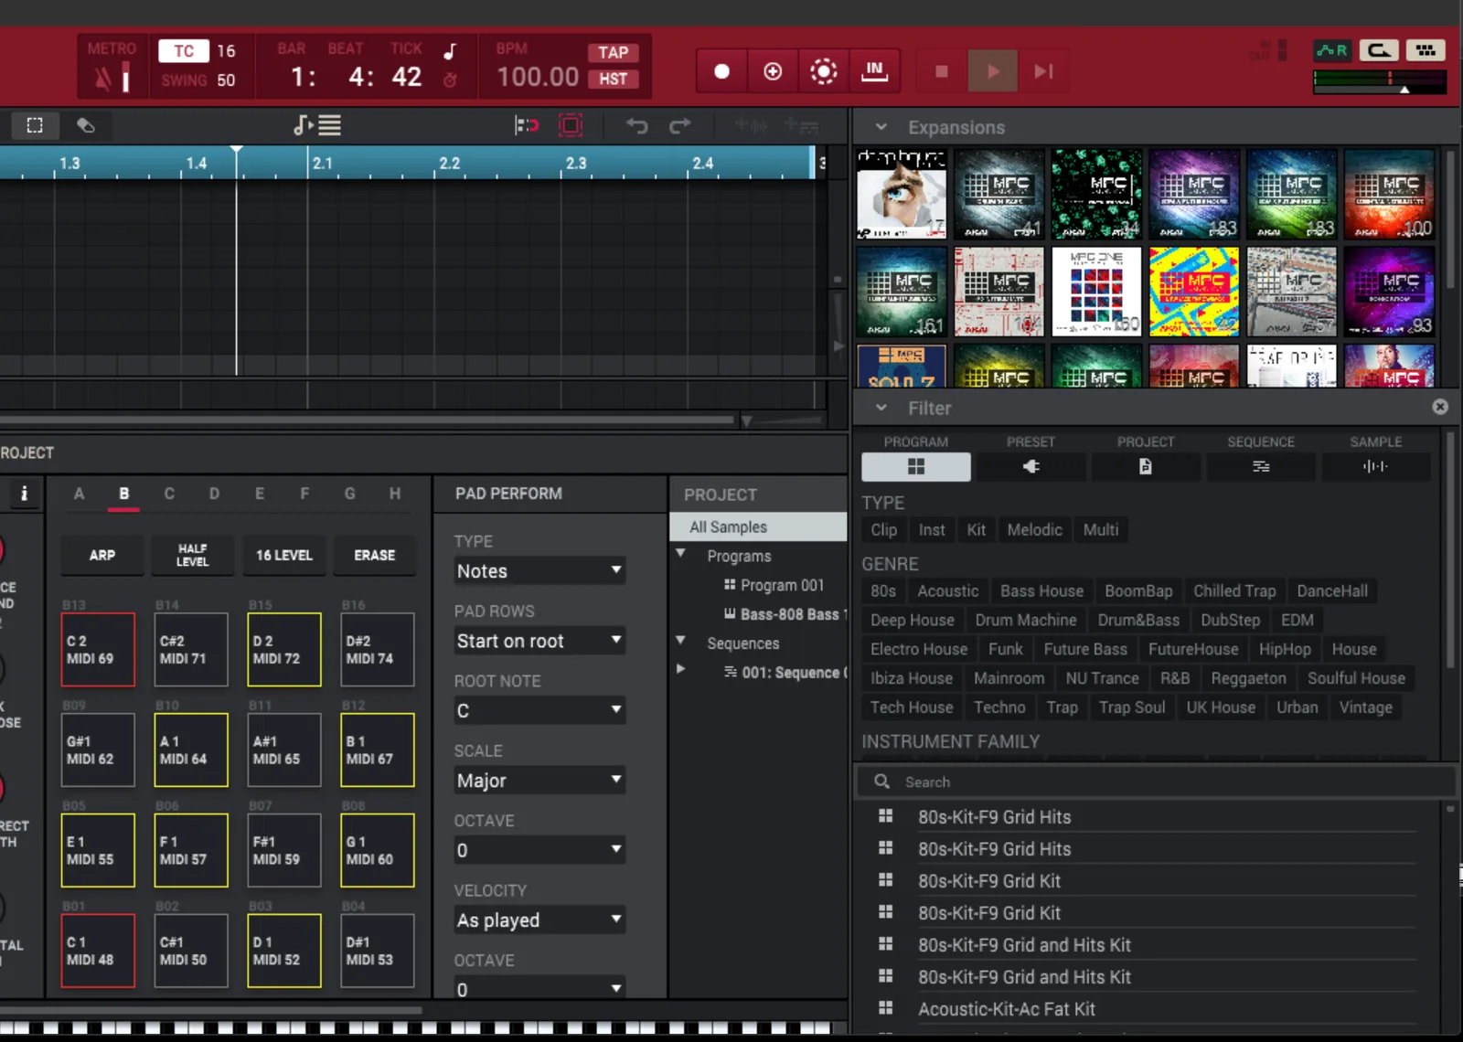Open the VELOCITY dropdown As played
The width and height of the screenshot is (1463, 1042).
pos(539,920)
